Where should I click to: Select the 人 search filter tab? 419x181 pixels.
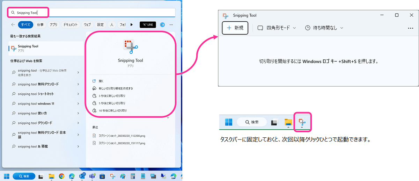(x=112, y=25)
